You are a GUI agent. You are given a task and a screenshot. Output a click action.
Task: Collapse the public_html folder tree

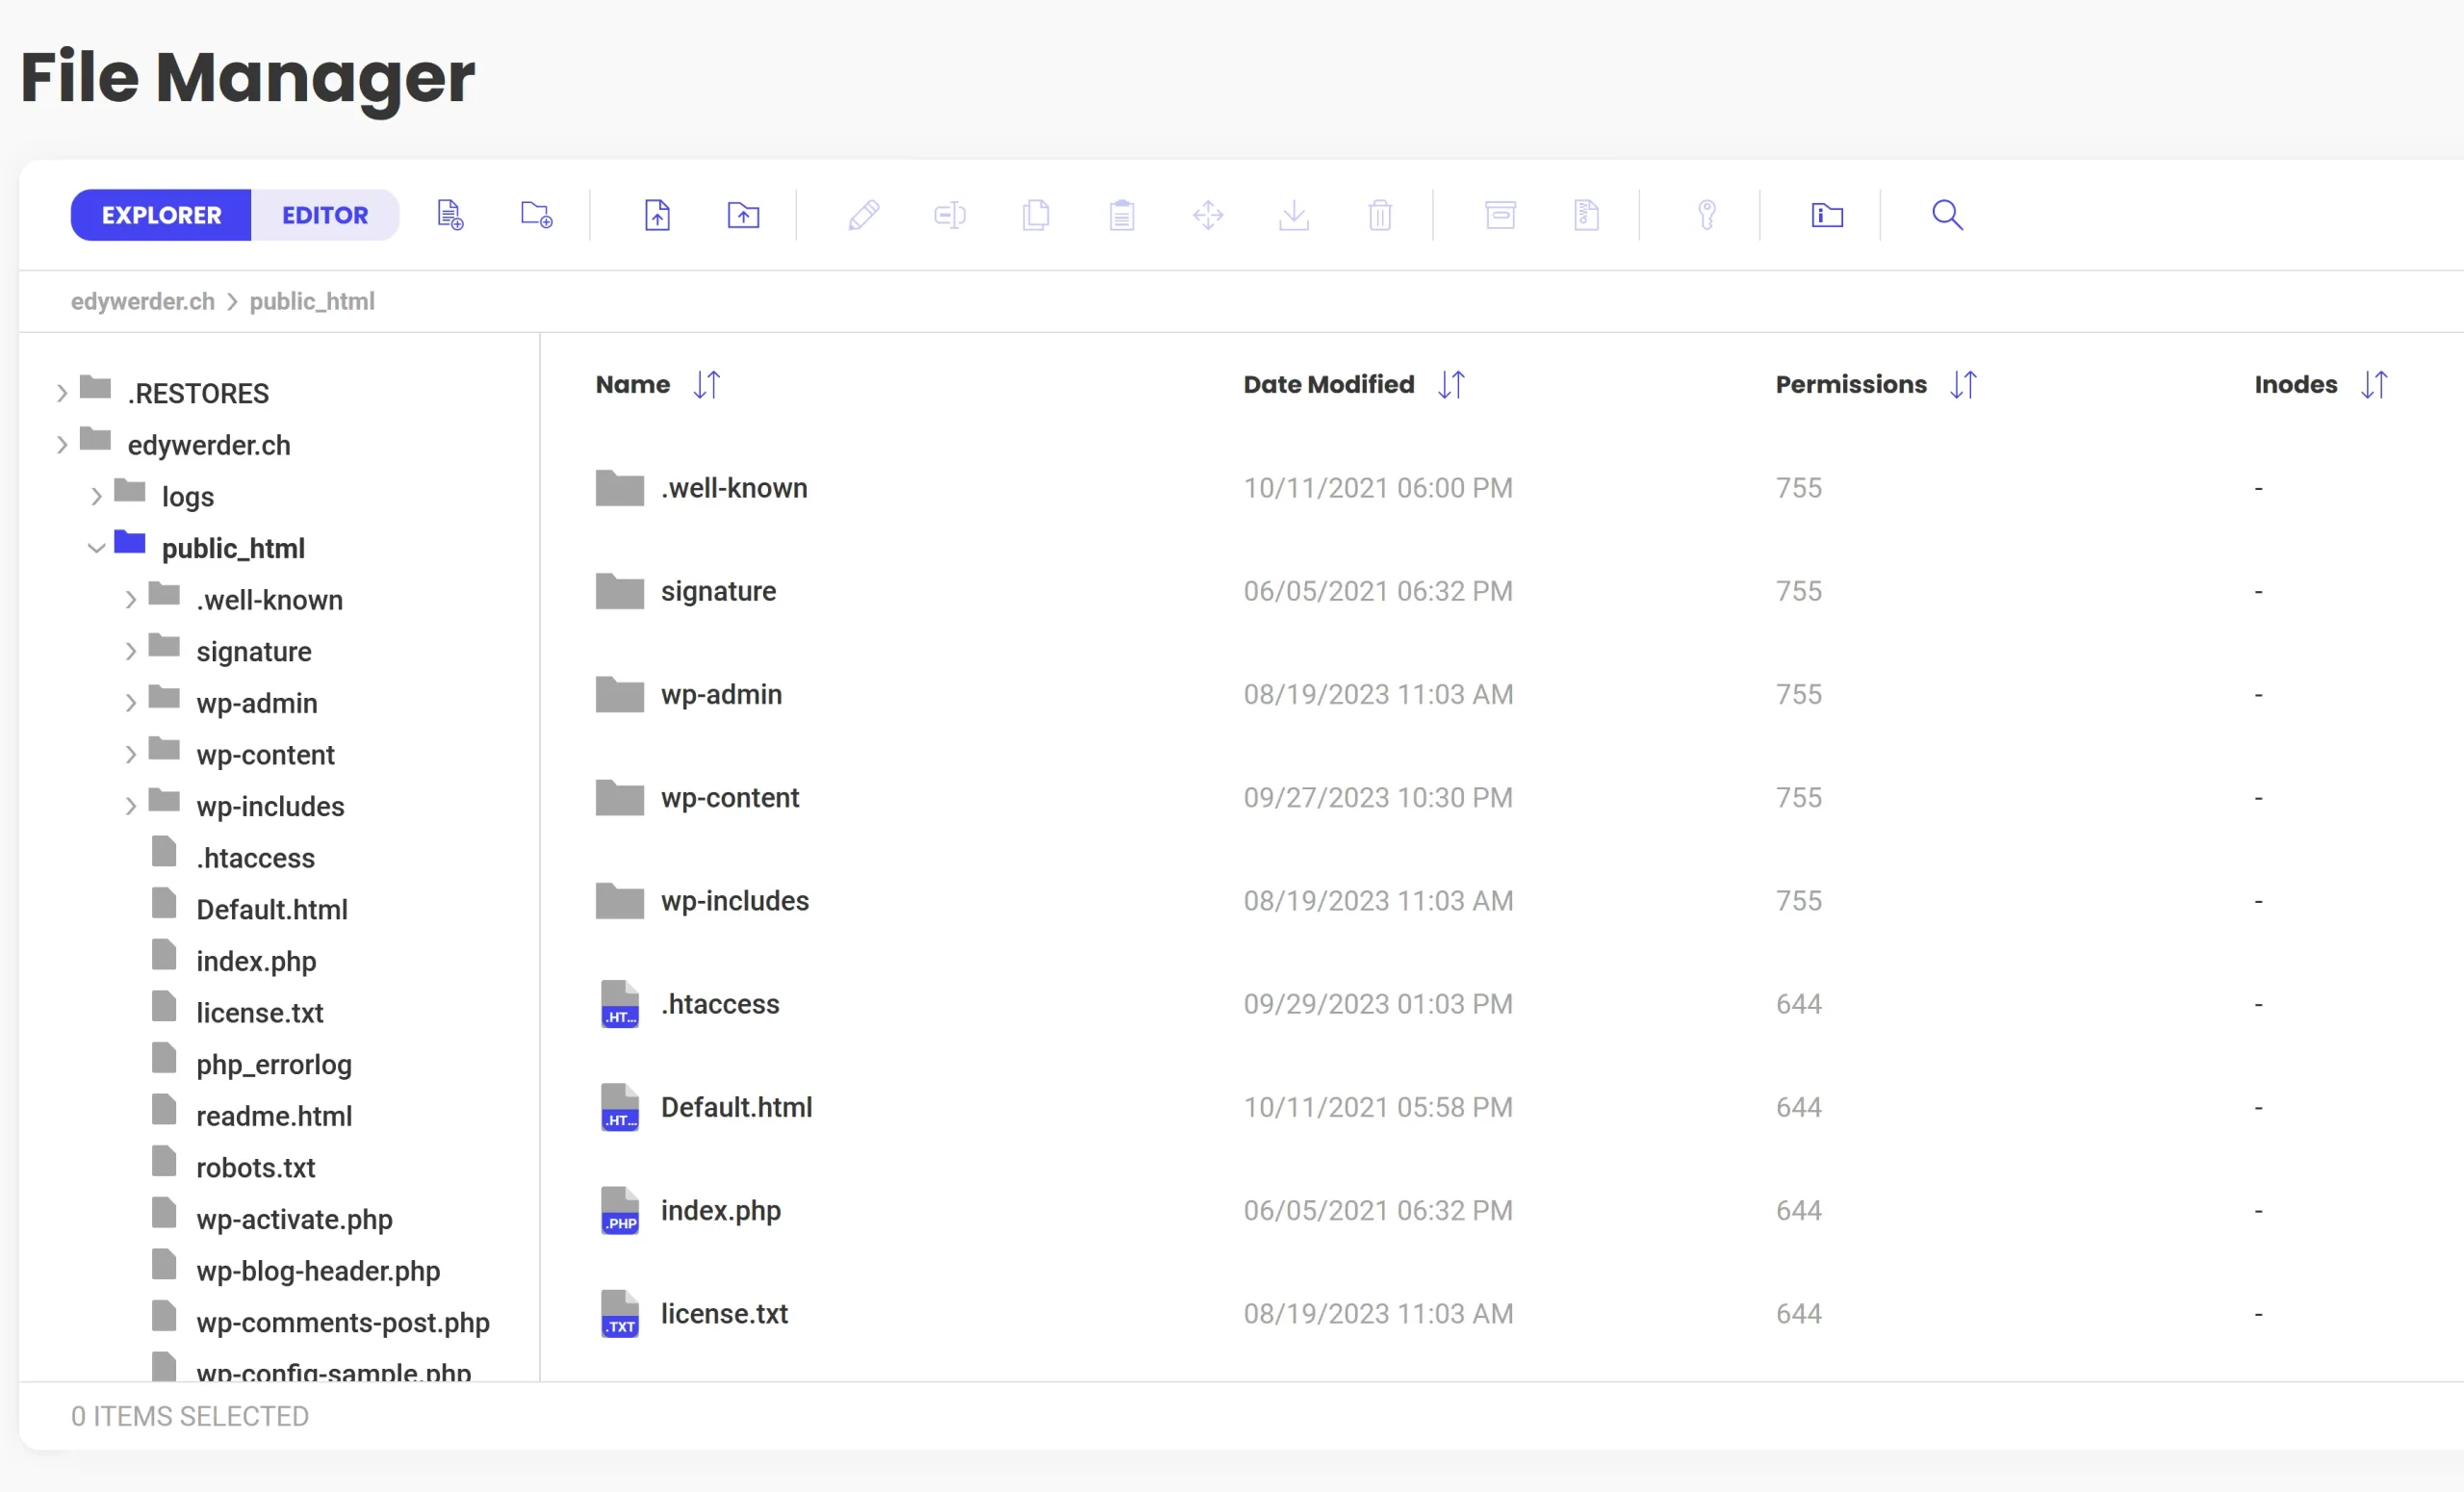pyautogui.click(x=96, y=546)
